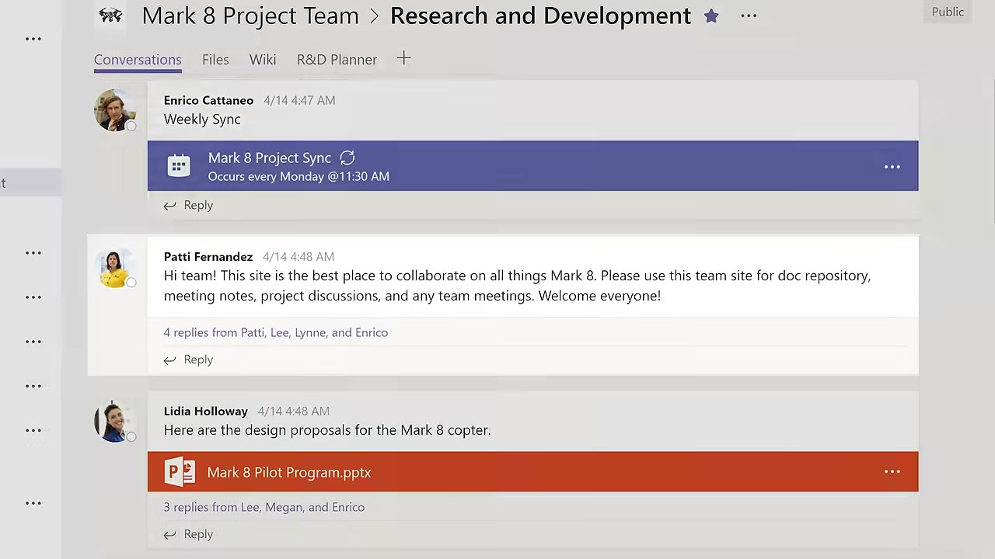This screenshot has height=559, width=995.
Task: Open channel more options beside the star
Action: click(x=749, y=16)
